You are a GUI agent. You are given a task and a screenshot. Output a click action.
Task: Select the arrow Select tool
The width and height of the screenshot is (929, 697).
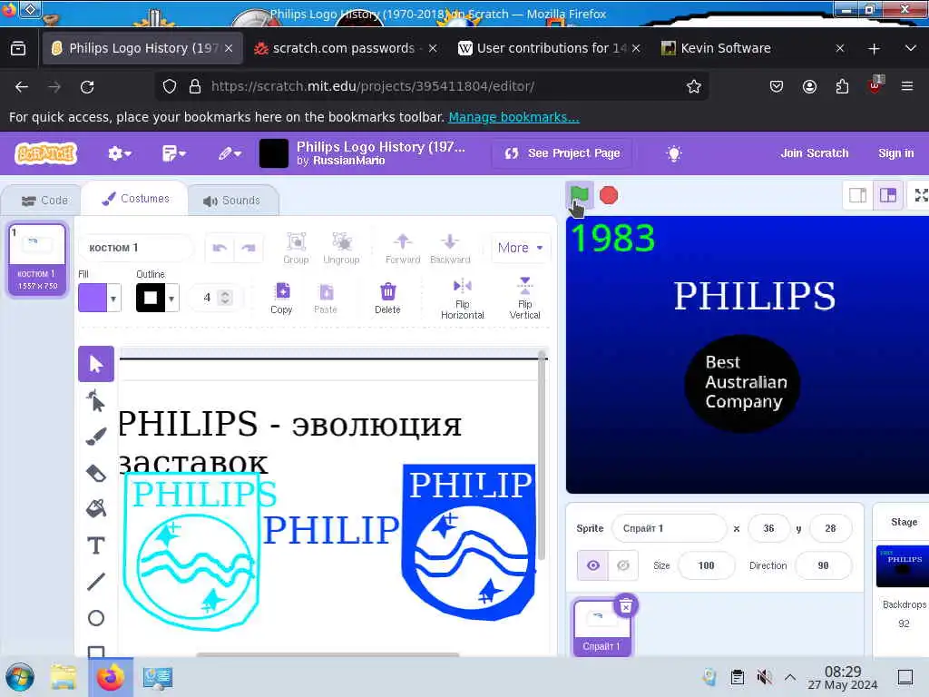[x=96, y=363]
